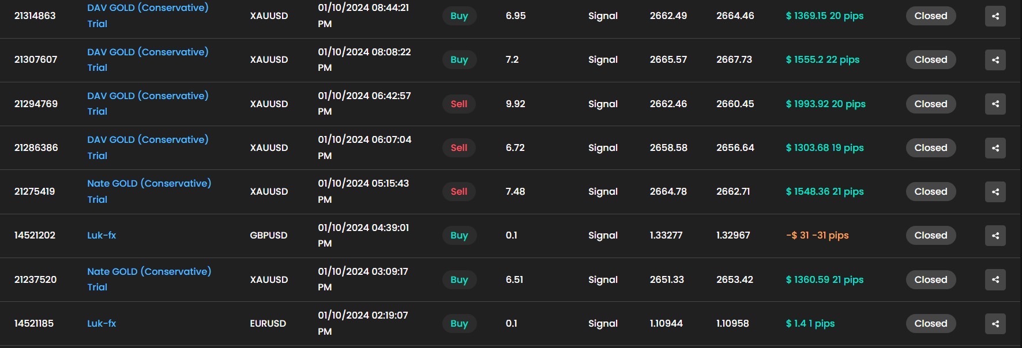The width and height of the screenshot is (1022, 348).
Task: Open DAV GOLD link in row 21314863
Action: pos(148,8)
